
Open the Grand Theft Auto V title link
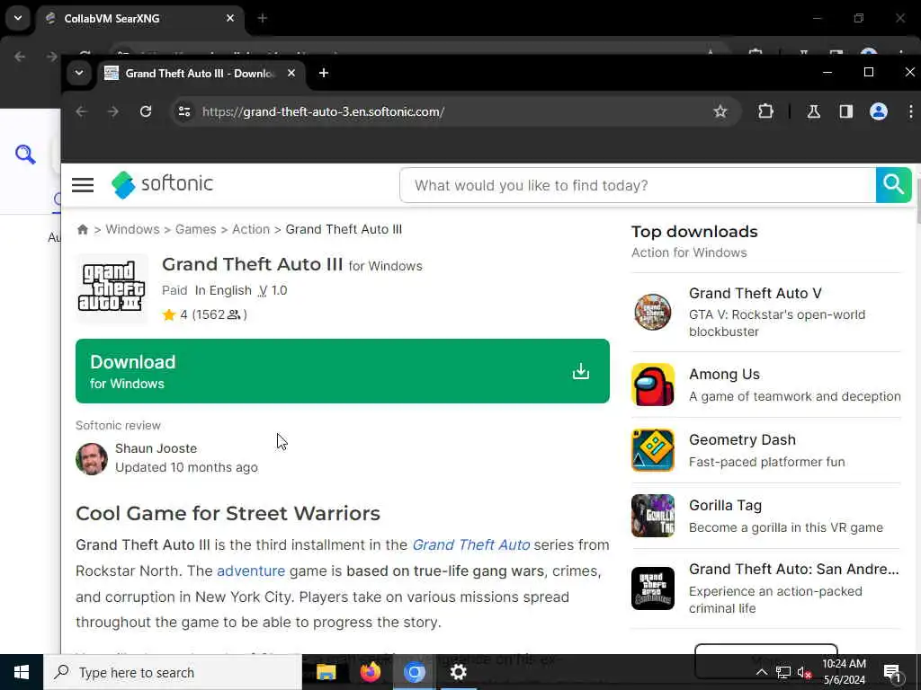tap(756, 293)
